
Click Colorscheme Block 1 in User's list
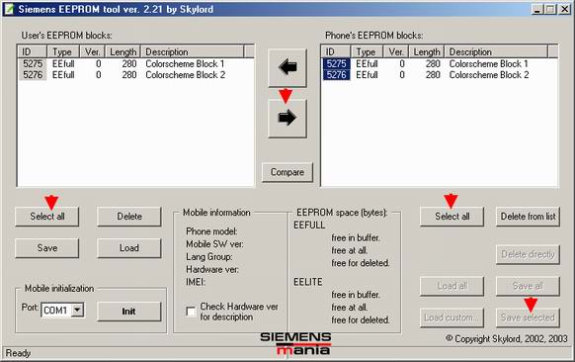click(x=185, y=64)
